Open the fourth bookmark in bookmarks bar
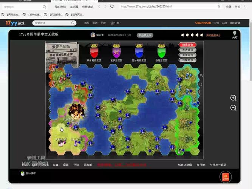The image size is (252, 189). pyautogui.click(x=75, y=15)
